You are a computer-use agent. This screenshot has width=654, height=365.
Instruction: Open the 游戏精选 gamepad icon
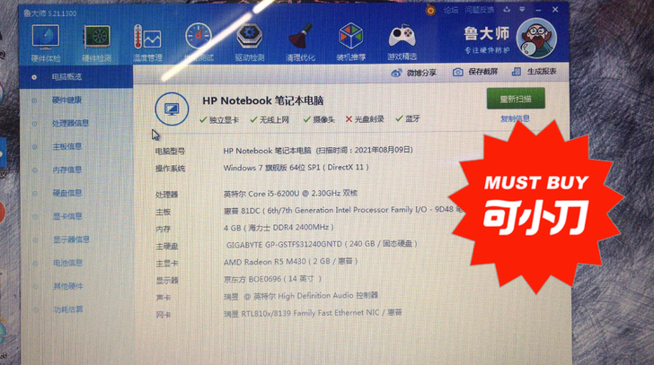(x=402, y=37)
